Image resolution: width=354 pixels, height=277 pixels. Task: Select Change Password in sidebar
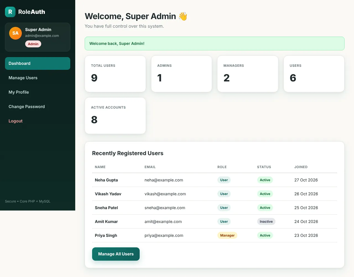coord(38,107)
